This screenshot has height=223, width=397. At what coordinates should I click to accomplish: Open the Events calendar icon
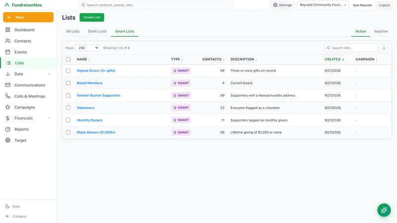click(8, 52)
